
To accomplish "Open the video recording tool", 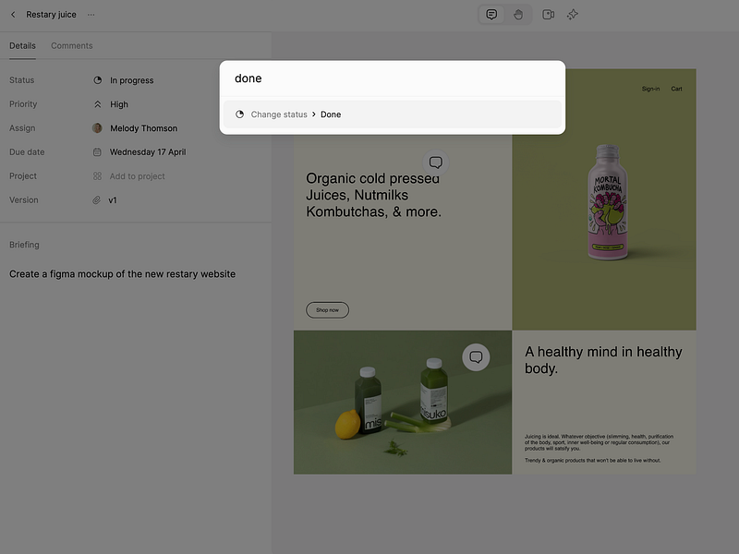I will click(548, 15).
